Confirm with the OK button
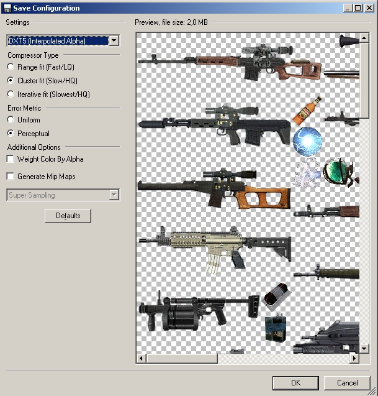 pos(295,383)
